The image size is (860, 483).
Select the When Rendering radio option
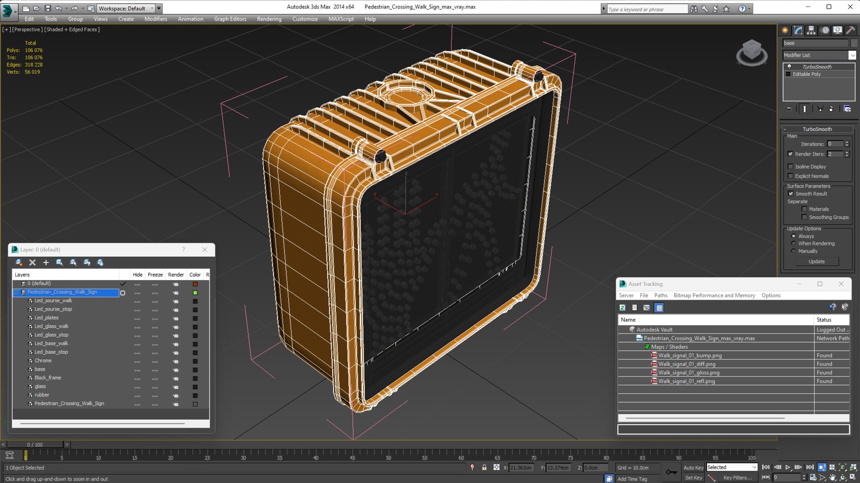794,243
